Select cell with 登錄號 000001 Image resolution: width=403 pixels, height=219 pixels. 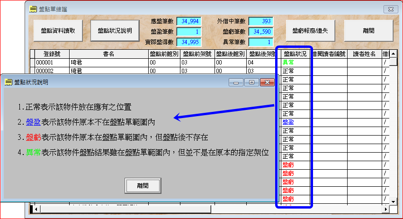click(x=52, y=63)
